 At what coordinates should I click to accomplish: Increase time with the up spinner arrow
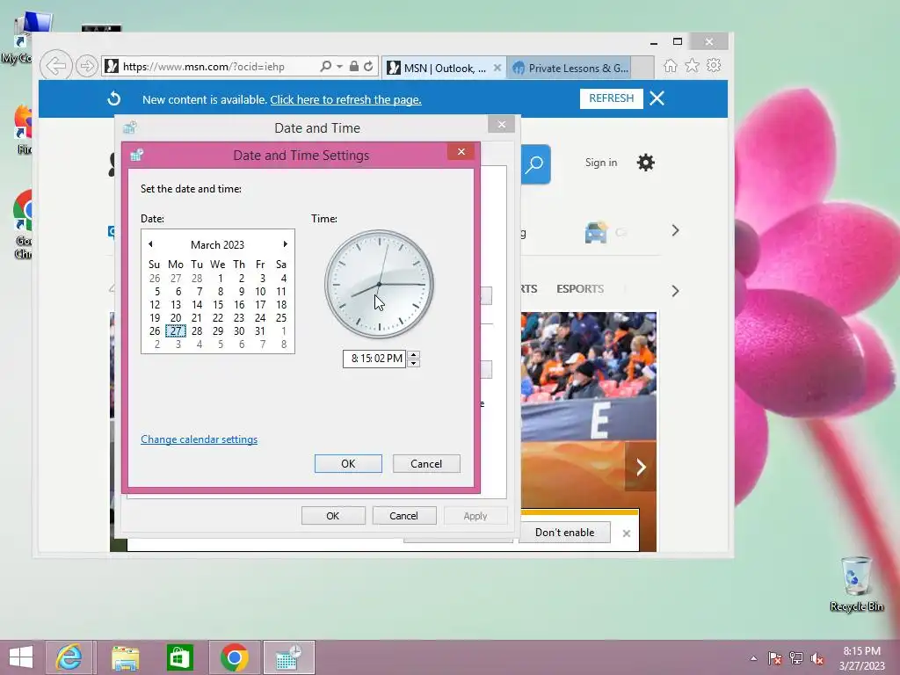(413, 354)
